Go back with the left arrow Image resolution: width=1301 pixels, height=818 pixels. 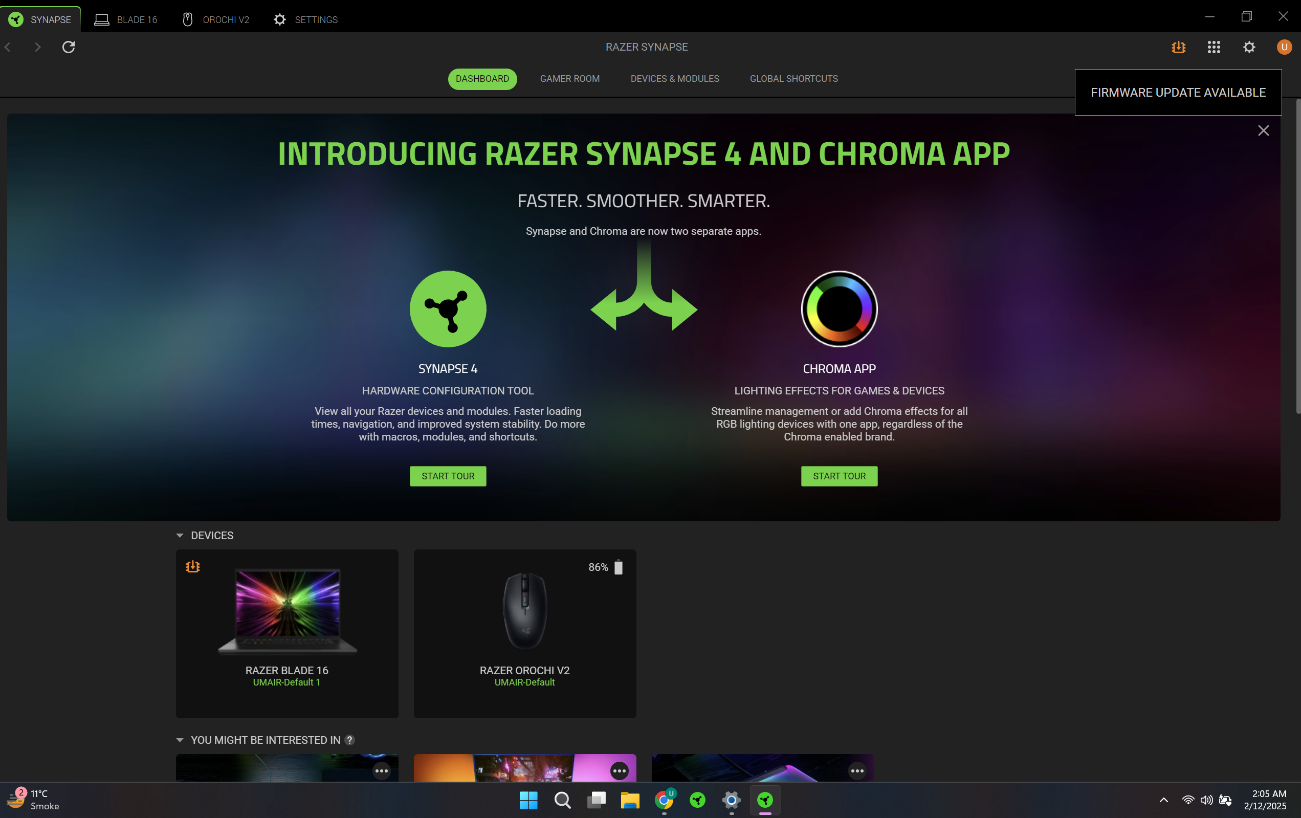pos(8,48)
